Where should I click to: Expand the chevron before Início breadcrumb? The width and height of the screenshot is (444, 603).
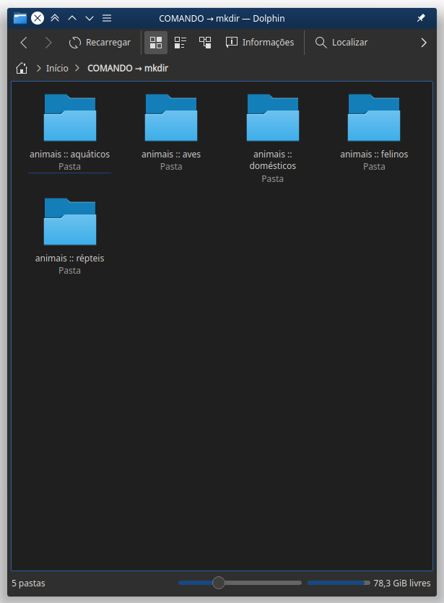click(x=37, y=69)
